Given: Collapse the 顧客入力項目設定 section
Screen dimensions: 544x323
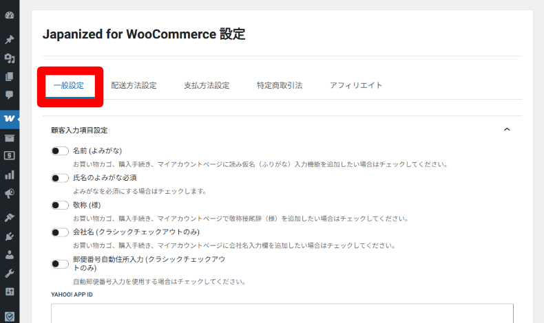Looking at the screenshot, I should (507, 129).
